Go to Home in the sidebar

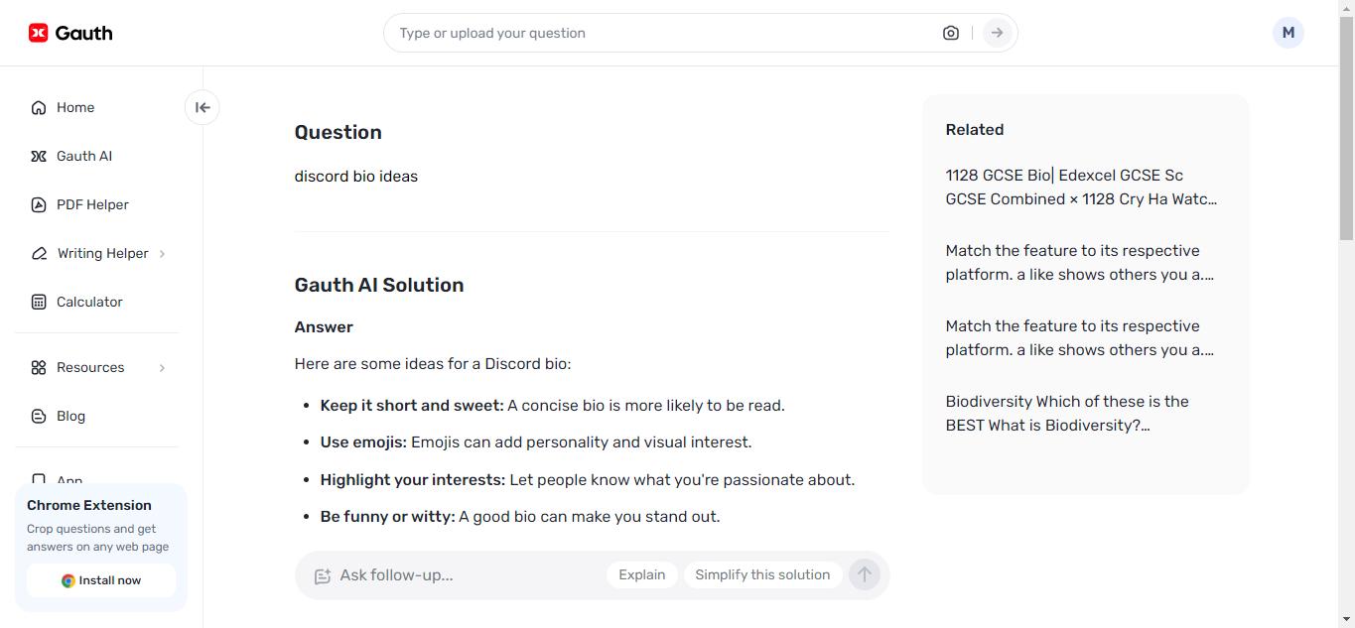coord(75,107)
